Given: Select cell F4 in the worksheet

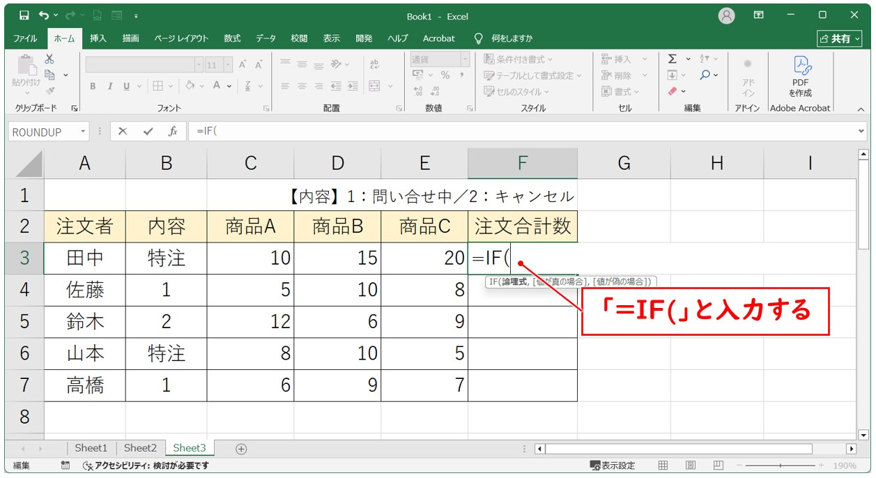Looking at the screenshot, I should tap(522, 290).
